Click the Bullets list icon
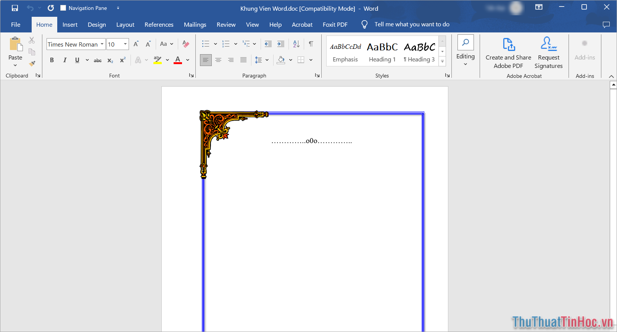This screenshot has height=332, width=617. (x=206, y=44)
